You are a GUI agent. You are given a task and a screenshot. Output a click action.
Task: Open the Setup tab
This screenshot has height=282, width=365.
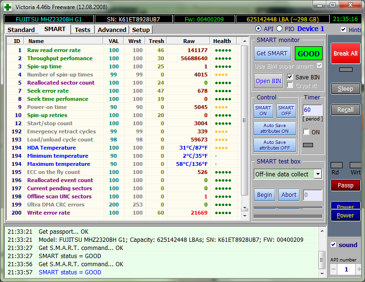point(141,30)
